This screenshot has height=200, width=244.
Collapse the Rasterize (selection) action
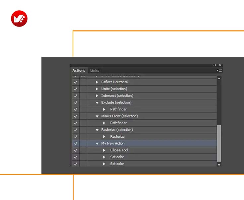[x=97, y=130]
